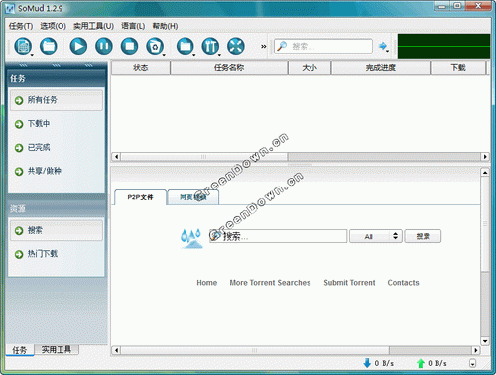Screen dimensions: 496x375
Task: Click the 资源 panel header
Action: point(57,208)
